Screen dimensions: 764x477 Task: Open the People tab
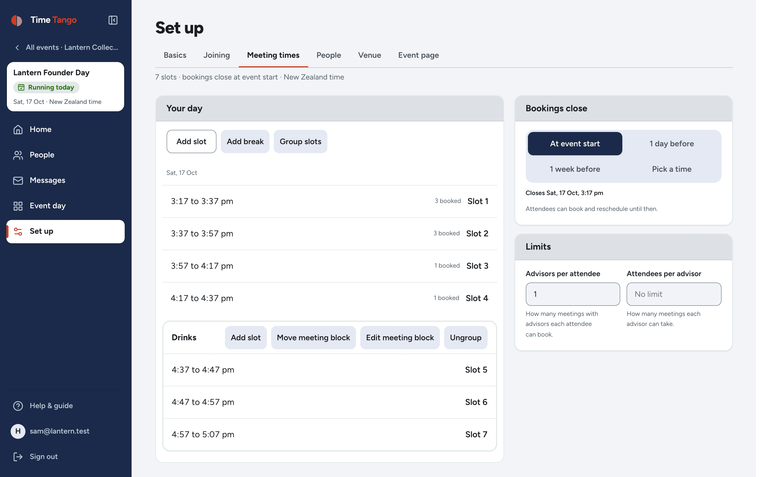329,55
